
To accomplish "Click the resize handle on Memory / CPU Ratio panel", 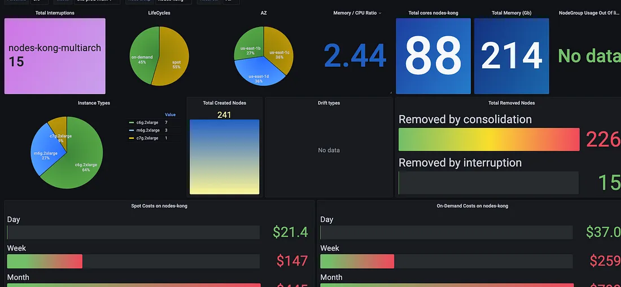I will click(x=391, y=92).
